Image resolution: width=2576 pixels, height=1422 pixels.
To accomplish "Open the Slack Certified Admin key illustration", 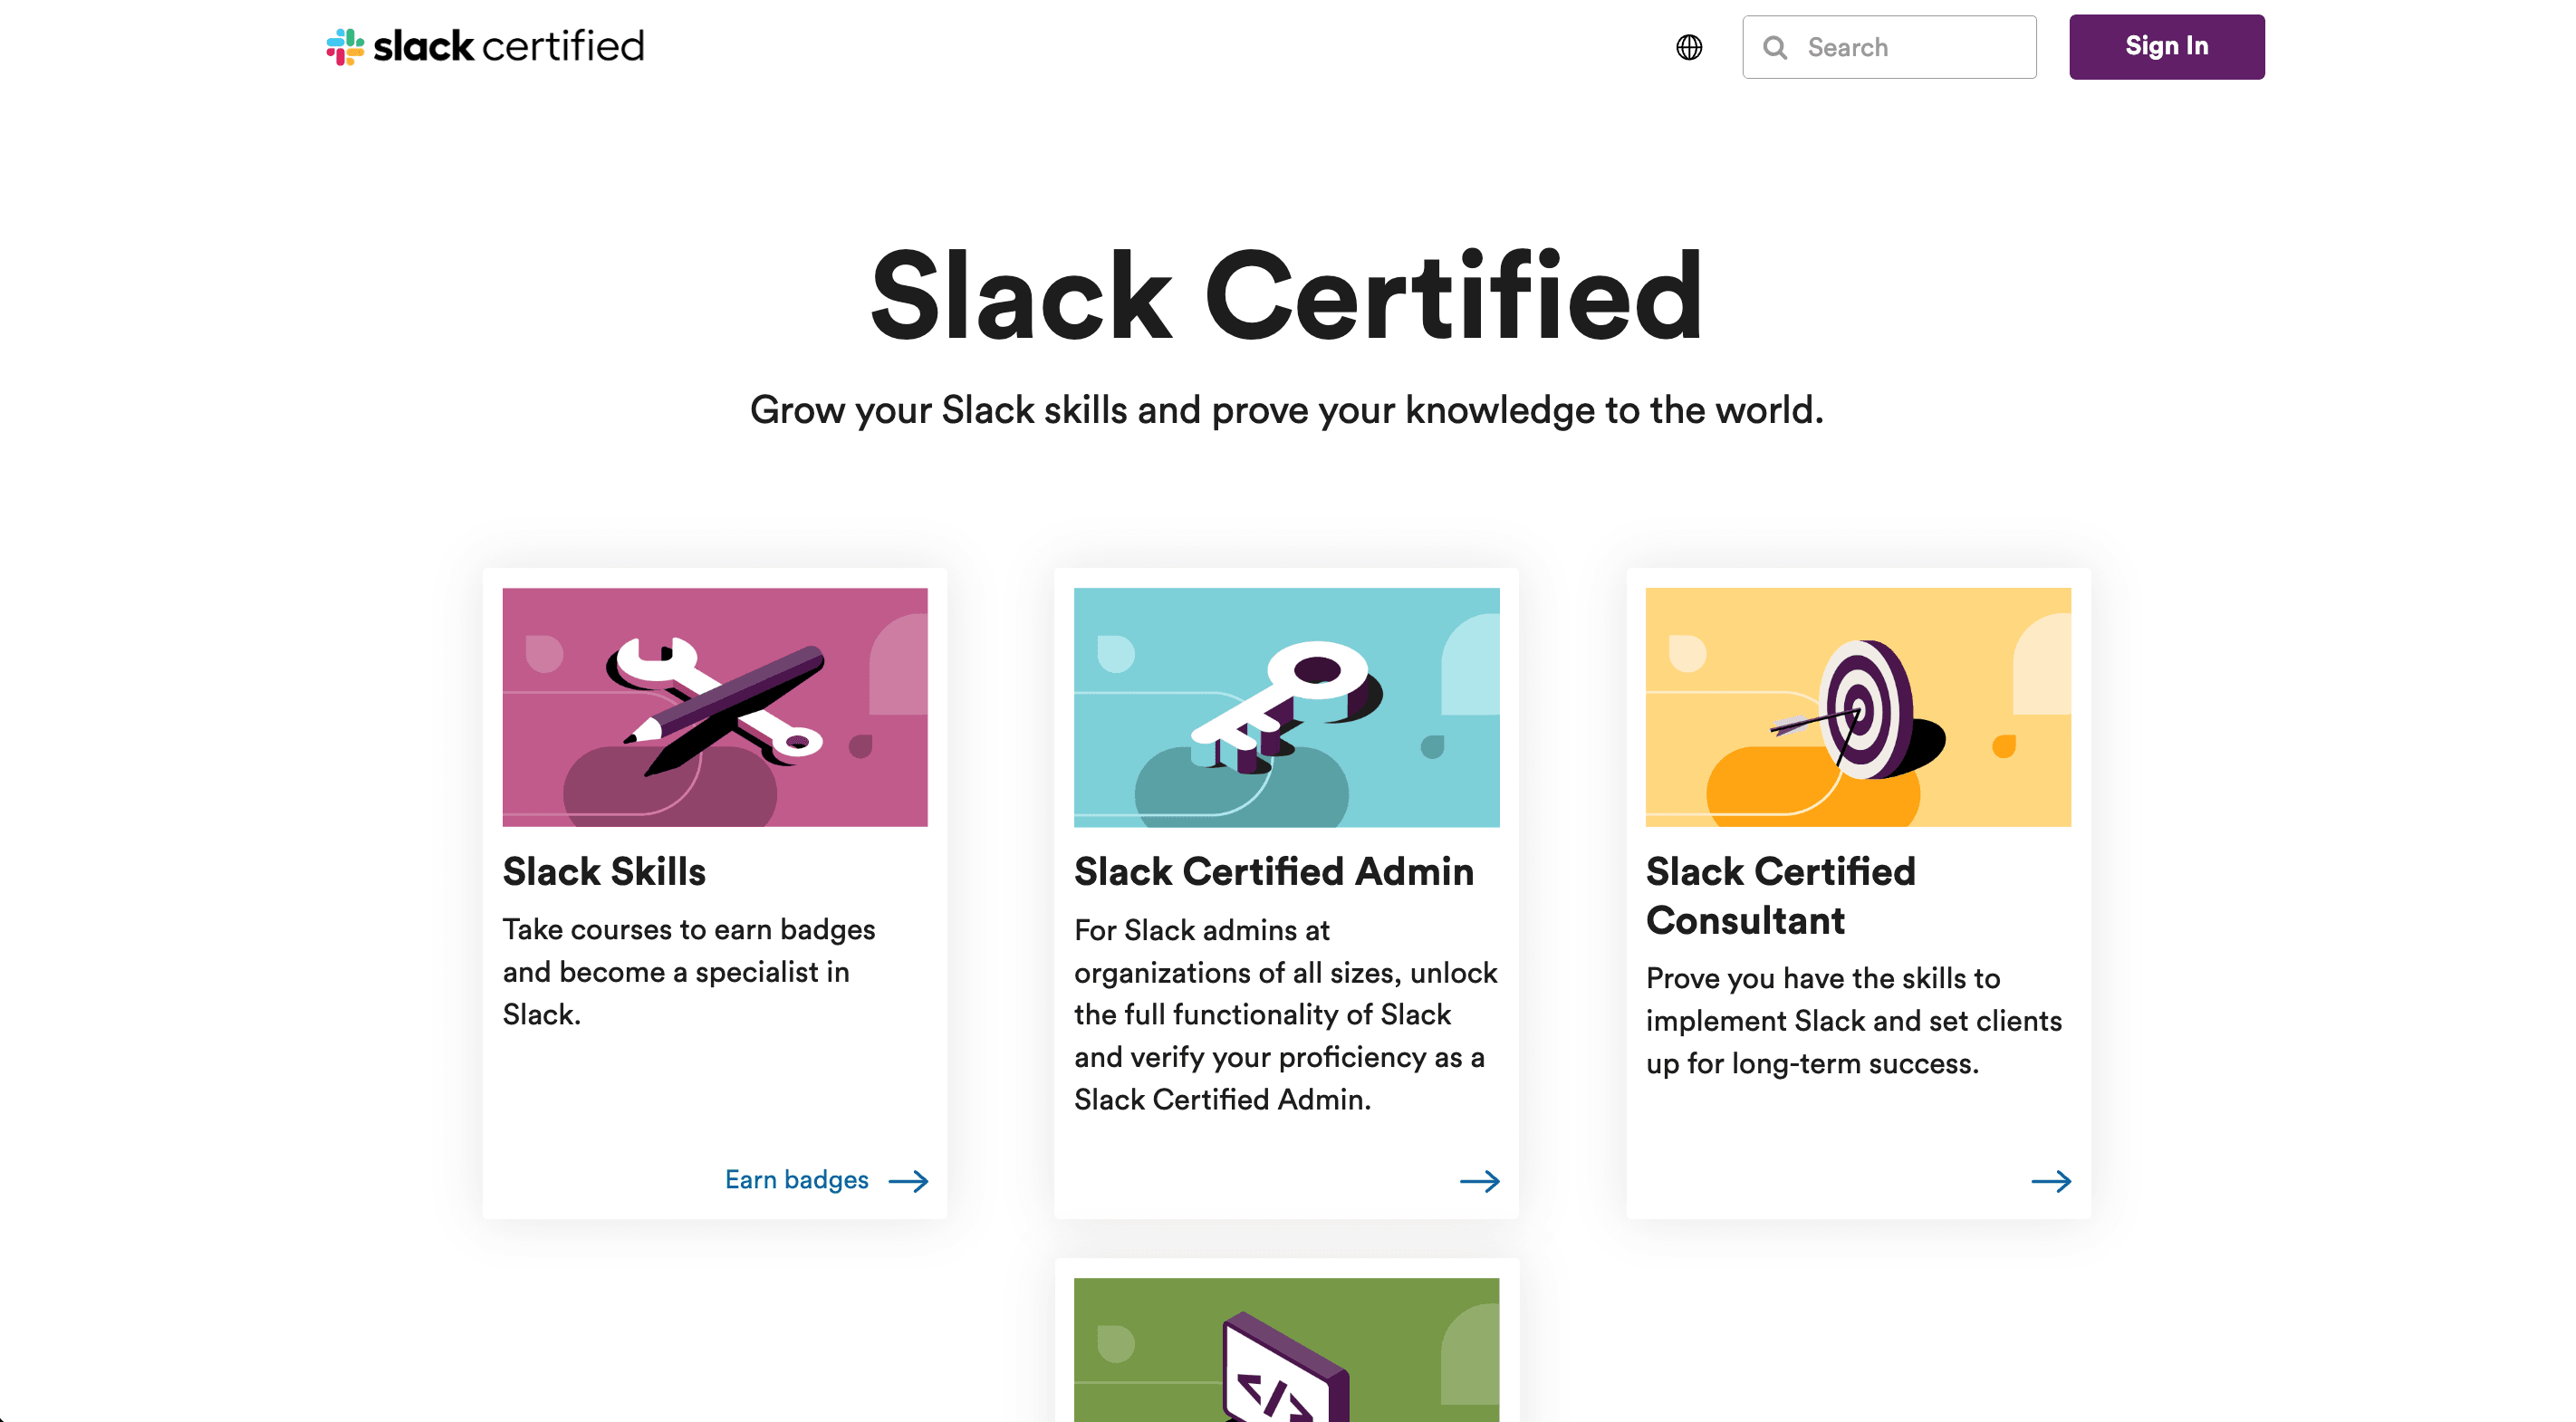I will pos(1286,707).
